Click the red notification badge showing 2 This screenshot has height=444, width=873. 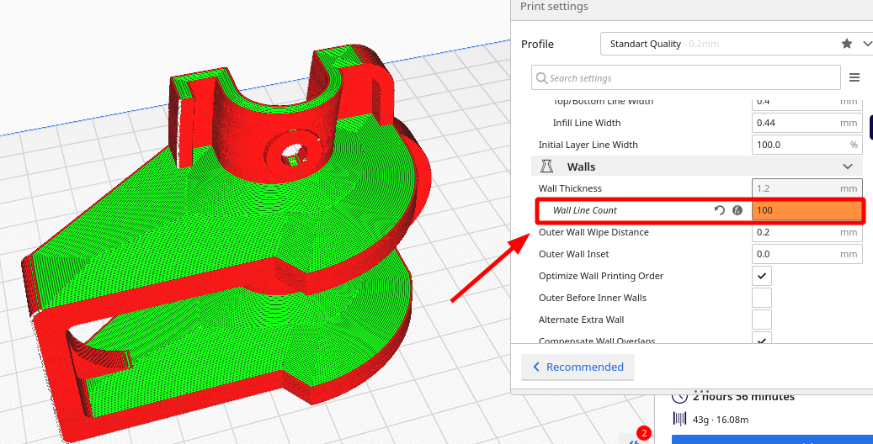point(644,433)
